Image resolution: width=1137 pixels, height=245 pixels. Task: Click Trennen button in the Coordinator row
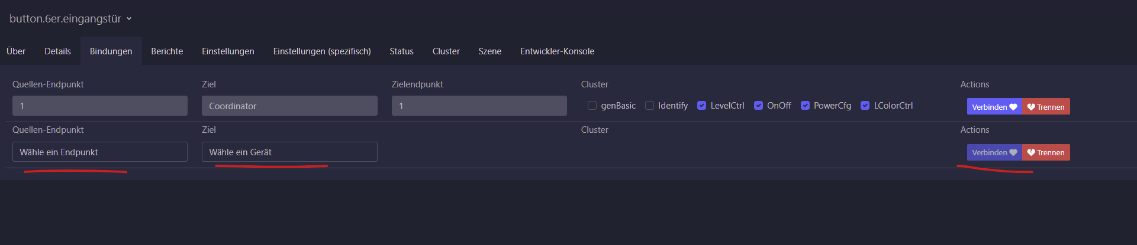1046,106
